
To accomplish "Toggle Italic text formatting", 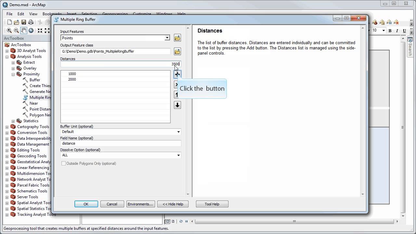I will 397,31.
